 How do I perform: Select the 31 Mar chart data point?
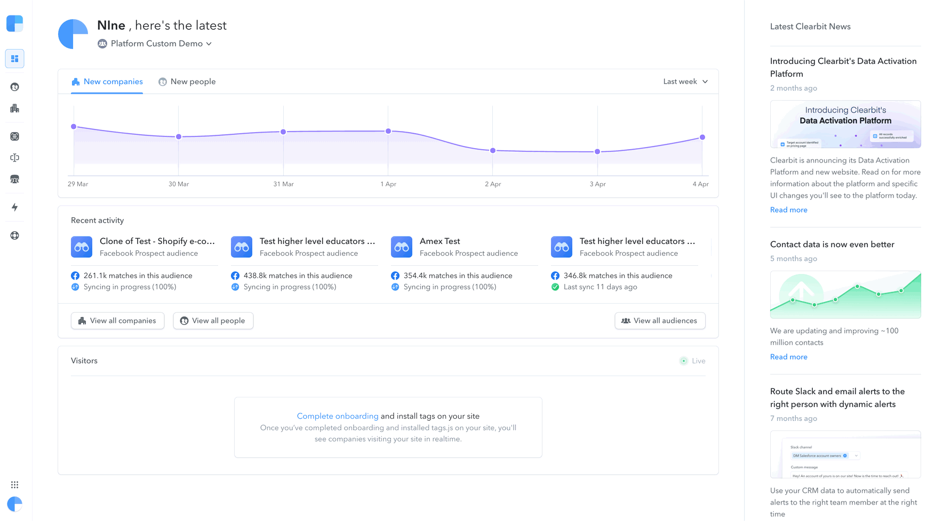click(x=283, y=132)
